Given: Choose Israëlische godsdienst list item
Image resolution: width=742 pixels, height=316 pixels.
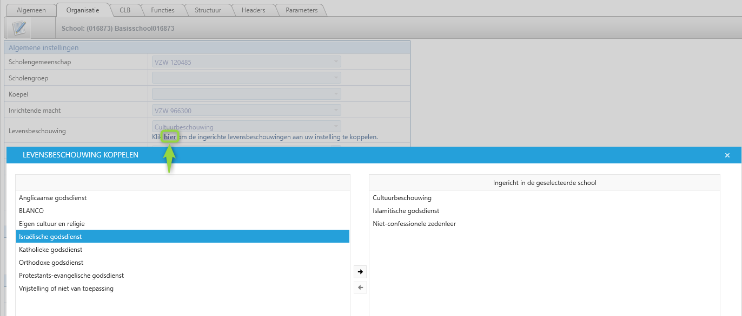Looking at the screenshot, I should point(50,237).
